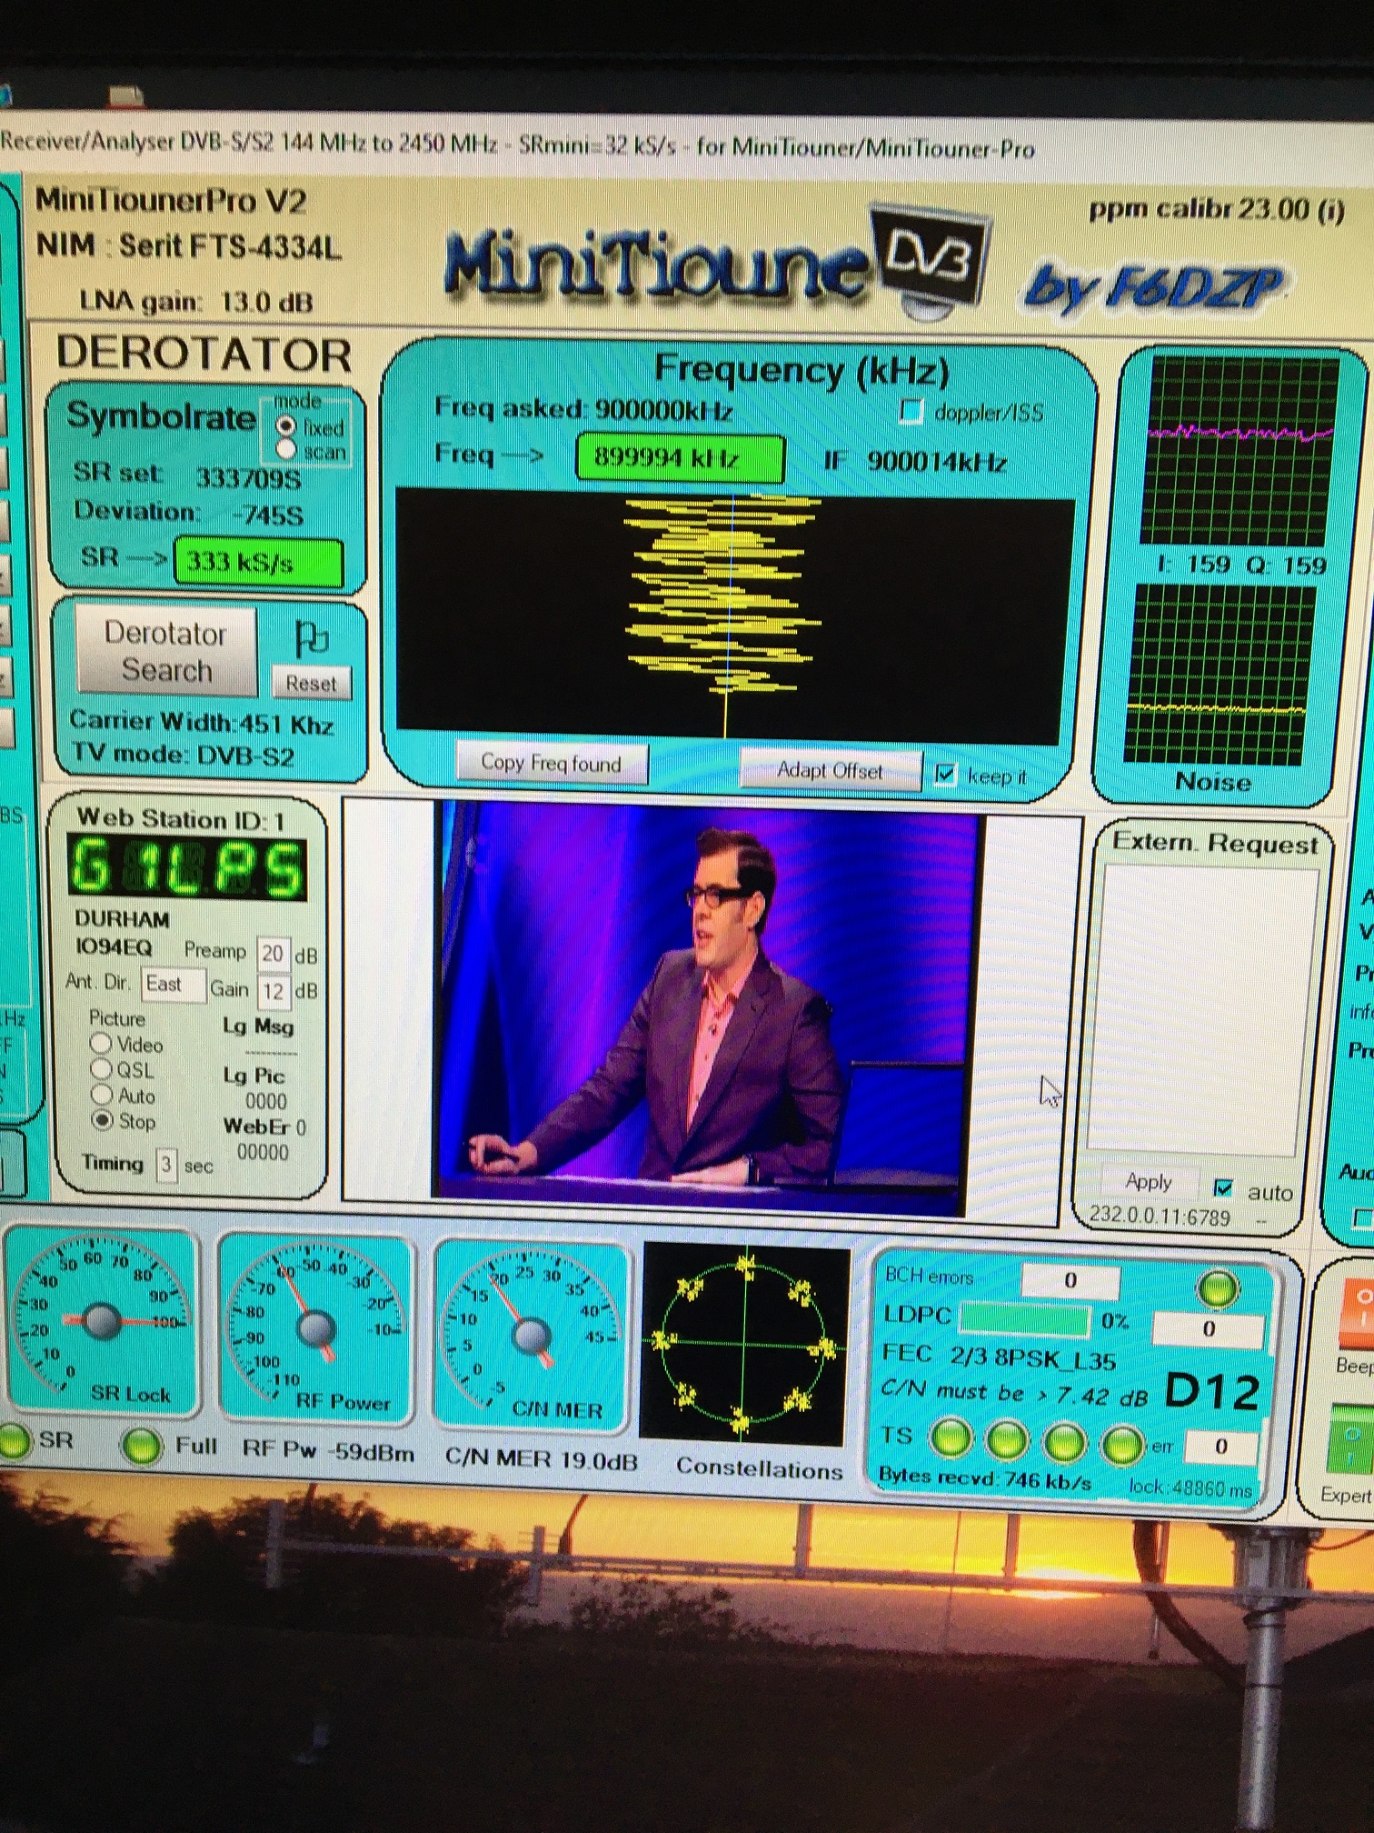Click the G1LPS callsign LED display

pos(186,867)
